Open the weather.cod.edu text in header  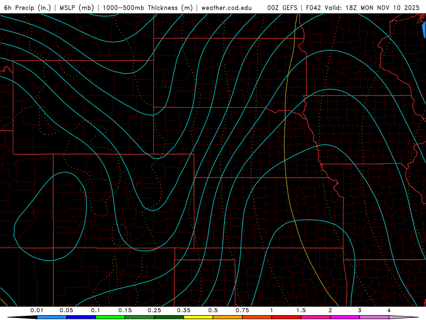(x=227, y=8)
